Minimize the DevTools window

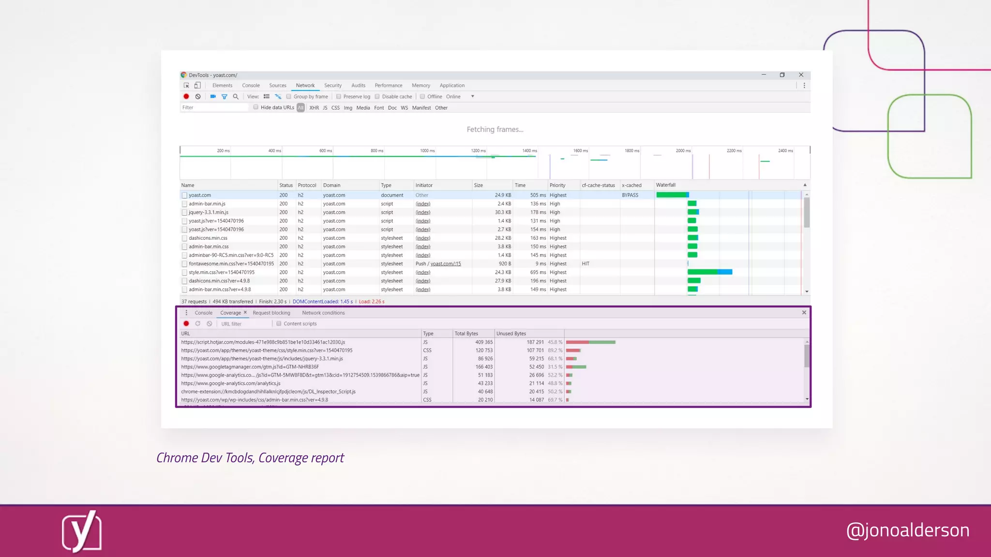click(764, 75)
